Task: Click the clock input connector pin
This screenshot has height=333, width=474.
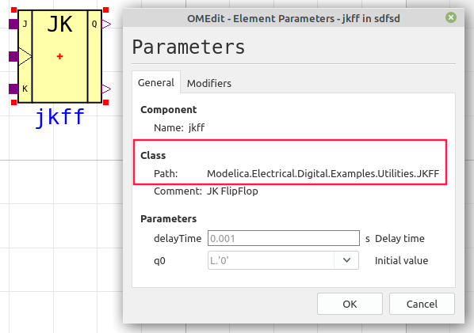Action: (13, 56)
